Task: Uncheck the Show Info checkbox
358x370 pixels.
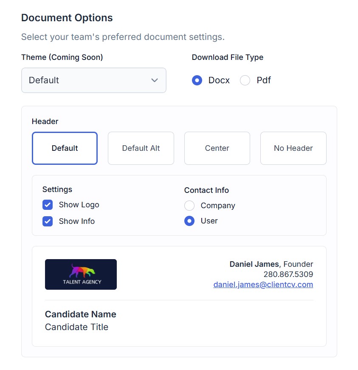Action: point(48,221)
